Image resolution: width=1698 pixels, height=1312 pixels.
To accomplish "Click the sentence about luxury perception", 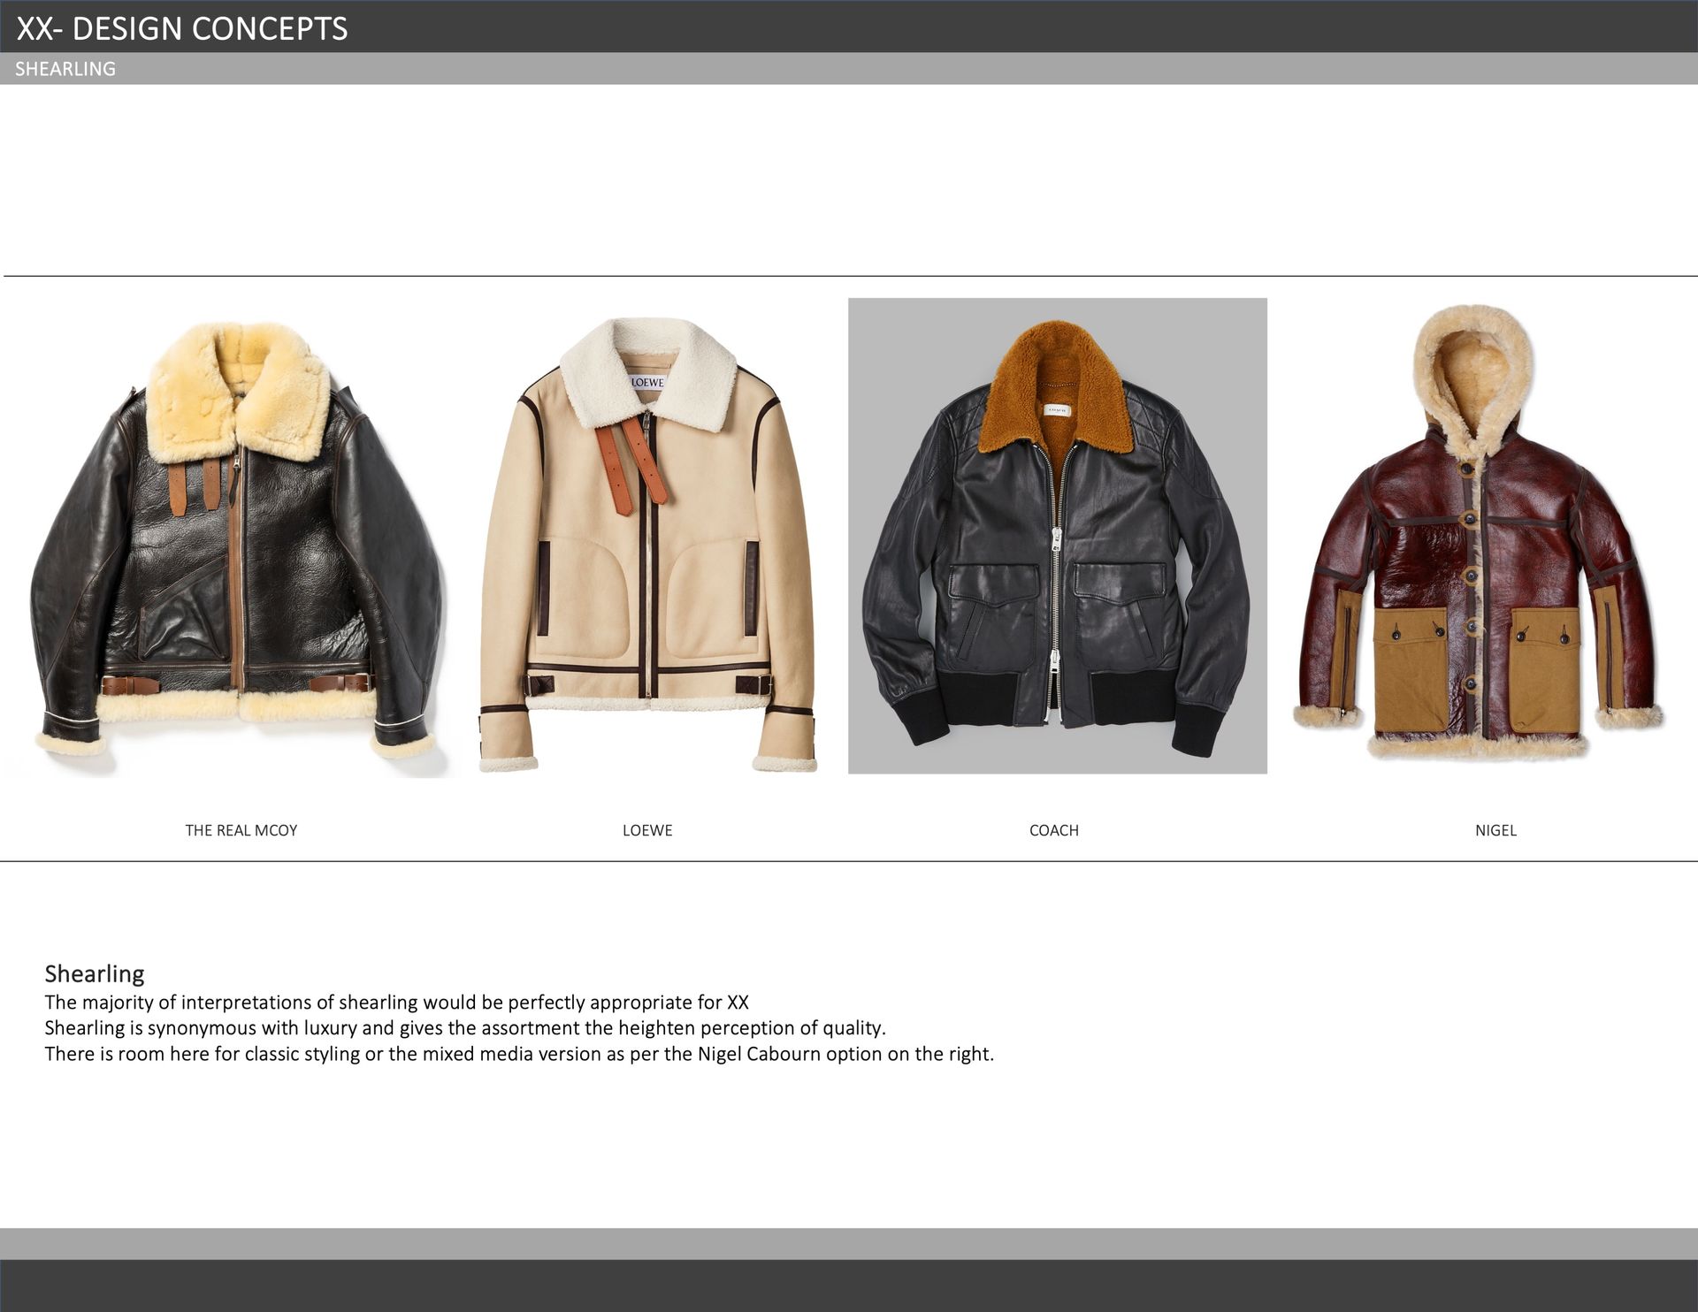I will (464, 1028).
